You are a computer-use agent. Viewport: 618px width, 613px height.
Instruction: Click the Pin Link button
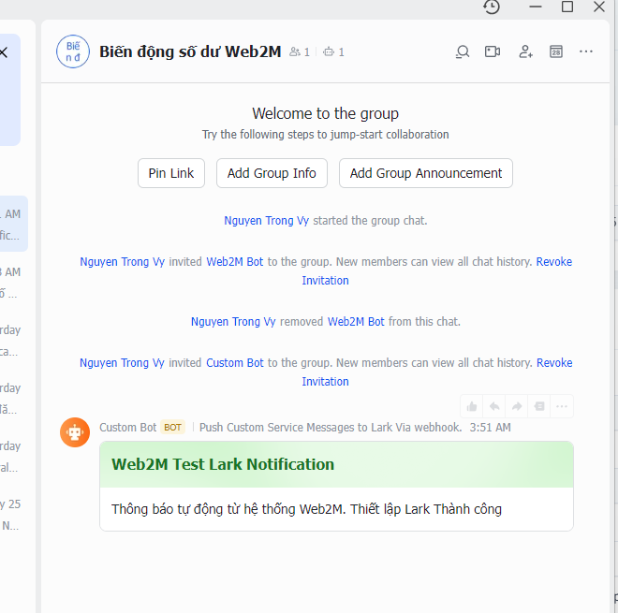171,173
